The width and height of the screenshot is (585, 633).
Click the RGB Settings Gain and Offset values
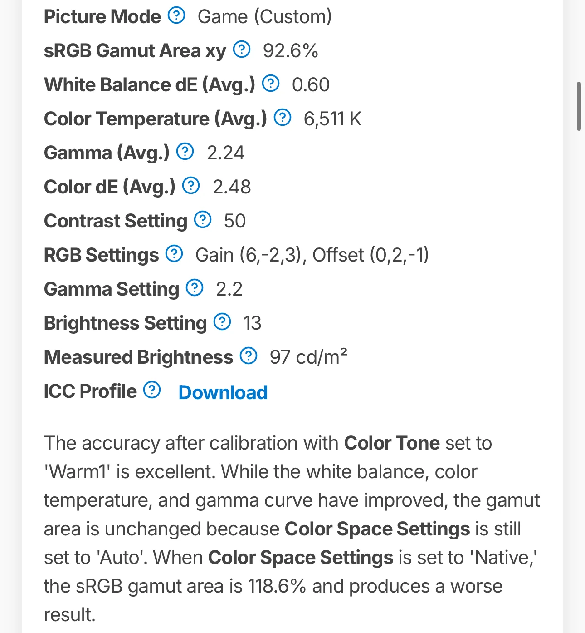pyautogui.click(x=312, y=255)
